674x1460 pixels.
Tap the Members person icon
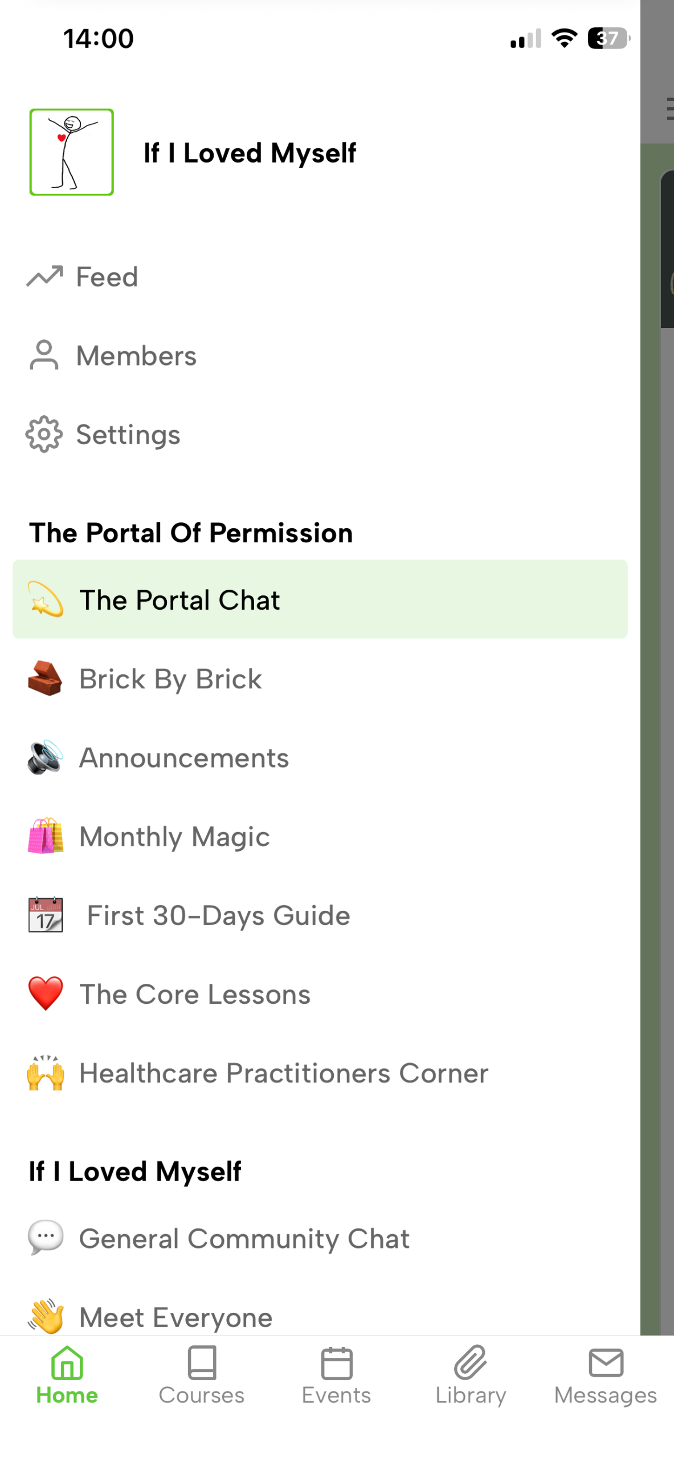[x=44, y=355]
